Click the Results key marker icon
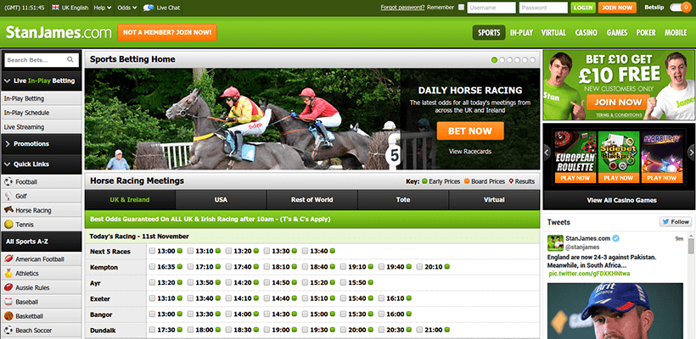The image size is (696, 339). [x=511, y=181]
